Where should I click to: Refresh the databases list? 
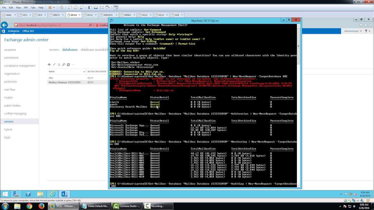tap(68, 64)
